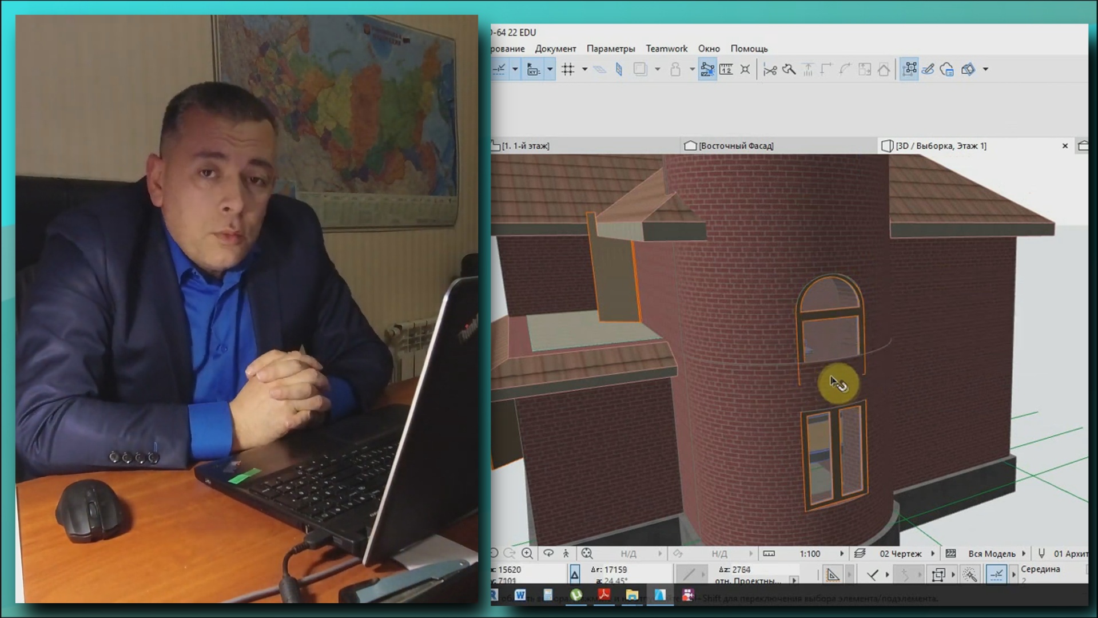The width and height of the screenshot is (1098, 618).
Task: Select the Split scissors tool
Action: point(770,70)
